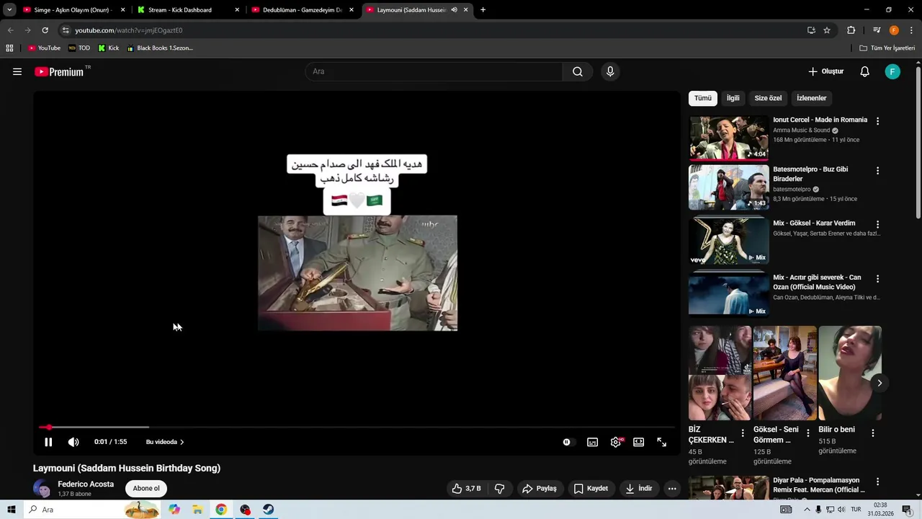Open more actions ellipsis under video
This screenshot has height=519, width=922.
pyautogui.click(x=672, y=489)
